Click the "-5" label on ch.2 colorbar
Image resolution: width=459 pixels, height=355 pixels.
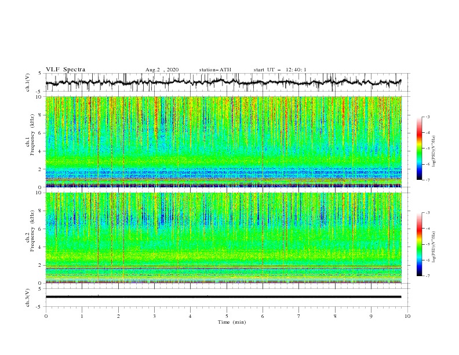pos(428,244)
